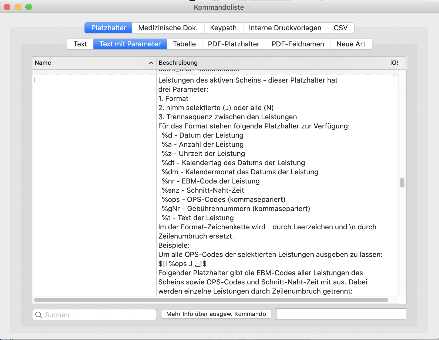Open the Tabelle sub-tab
Image resolution: width=439 pixels, height=340 pixels.
184,44
